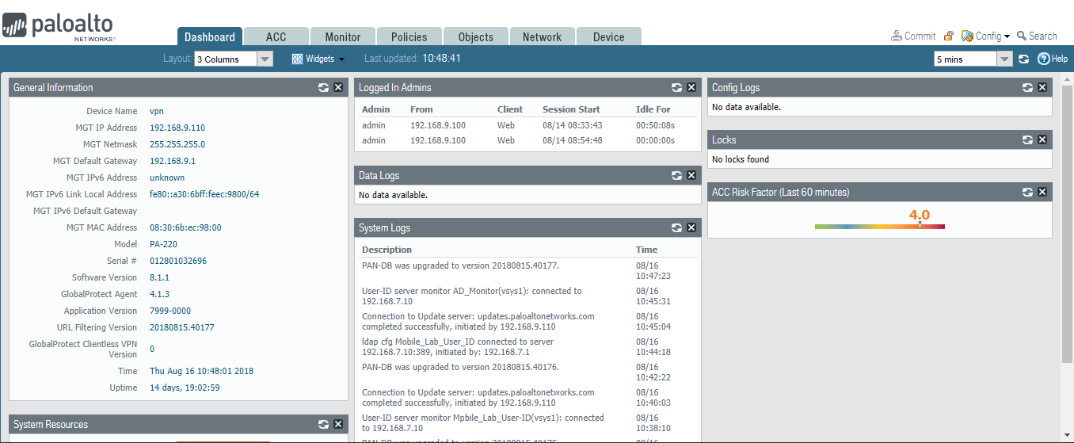Click log entry PAN-DB upgraded to 20180815.40177

pyautogui.click(x=460, y=265)
